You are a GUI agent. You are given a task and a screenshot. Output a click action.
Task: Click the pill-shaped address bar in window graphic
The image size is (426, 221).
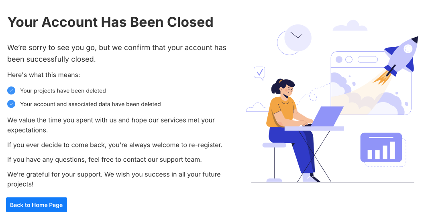tap(367, 60)
